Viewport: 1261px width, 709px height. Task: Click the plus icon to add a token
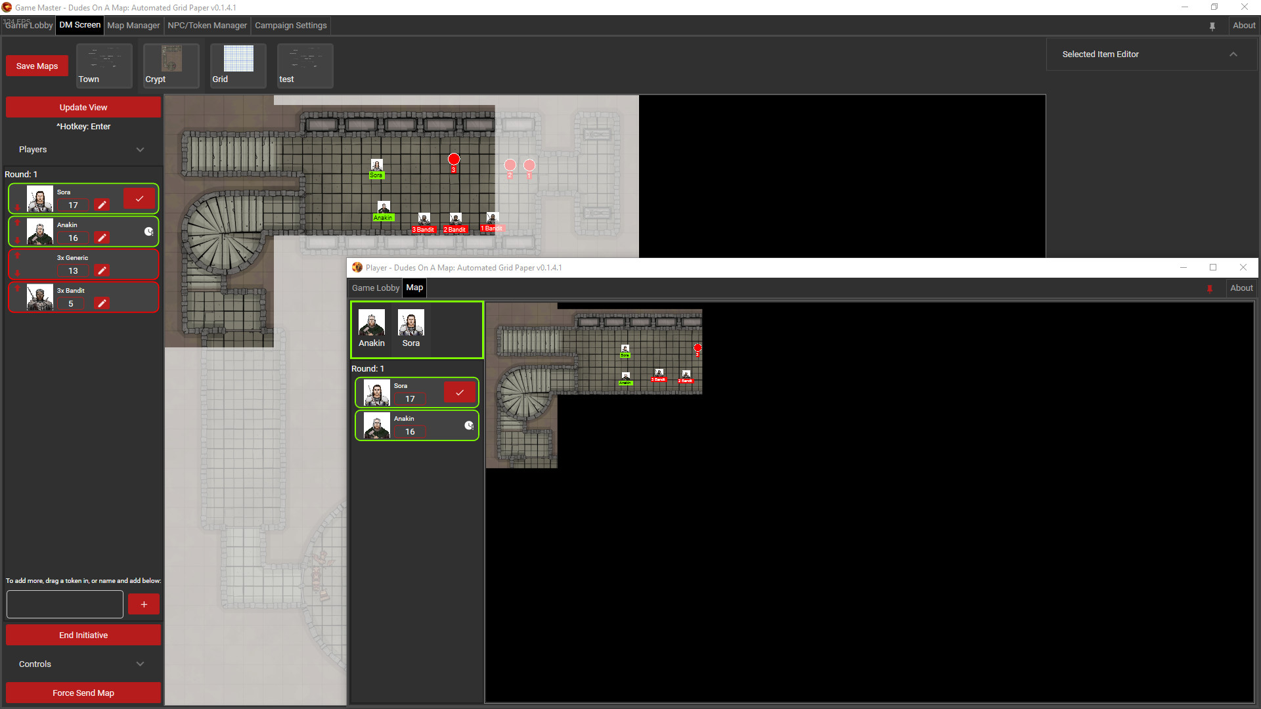click(143, 603)
